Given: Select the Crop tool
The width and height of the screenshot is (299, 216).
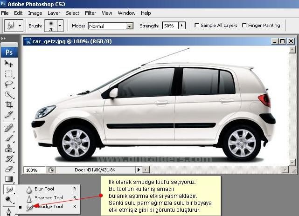Looking at the screenshot, I should [9, 105].
